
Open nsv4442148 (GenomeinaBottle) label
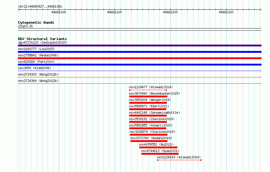pos(154,113)
